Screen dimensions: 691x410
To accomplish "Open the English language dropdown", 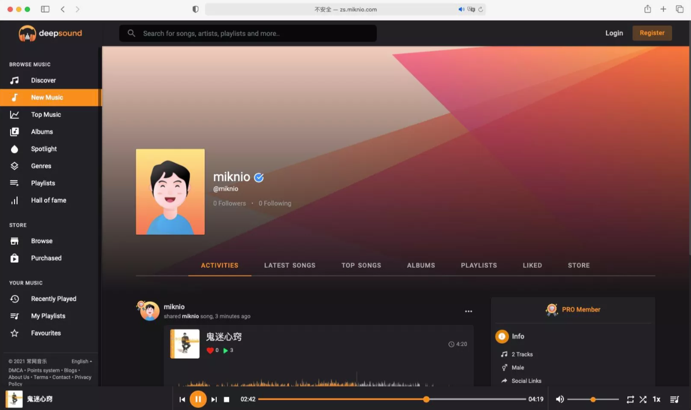I will 82,362.
